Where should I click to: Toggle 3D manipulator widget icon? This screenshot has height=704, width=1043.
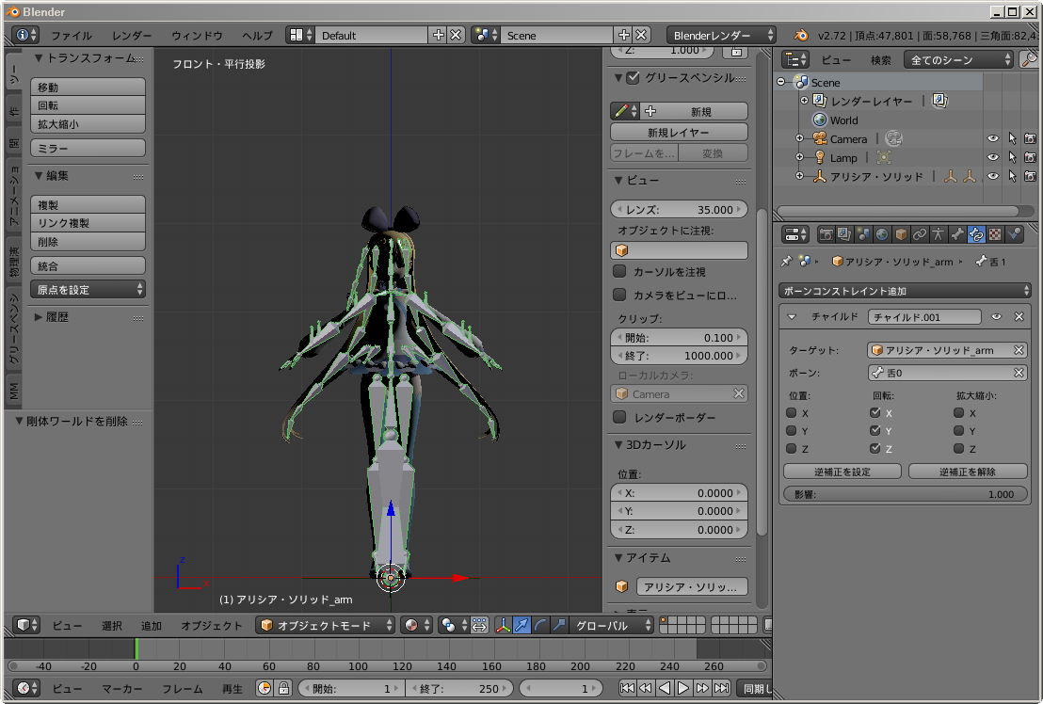pyautogui.click(x=503, y=625)
